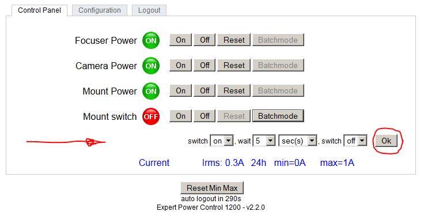Open Batchmode for Mount Power
This screenshot has height=219, width=424.
[x=278, y=91]
